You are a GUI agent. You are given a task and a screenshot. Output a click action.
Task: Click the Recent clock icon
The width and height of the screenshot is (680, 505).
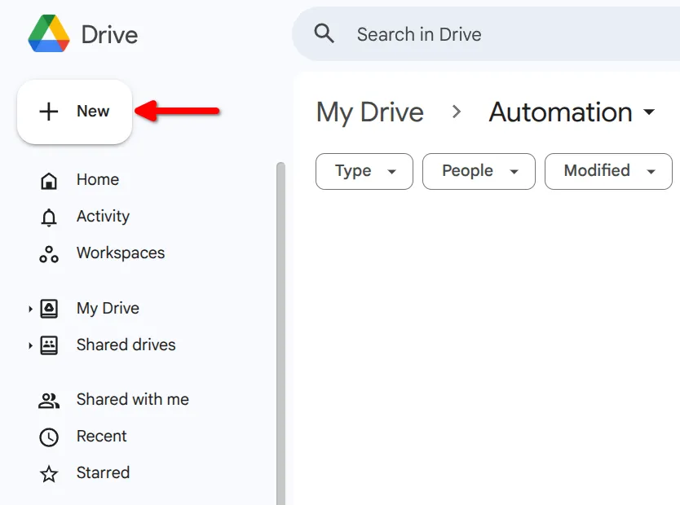[x=49, y=436]
